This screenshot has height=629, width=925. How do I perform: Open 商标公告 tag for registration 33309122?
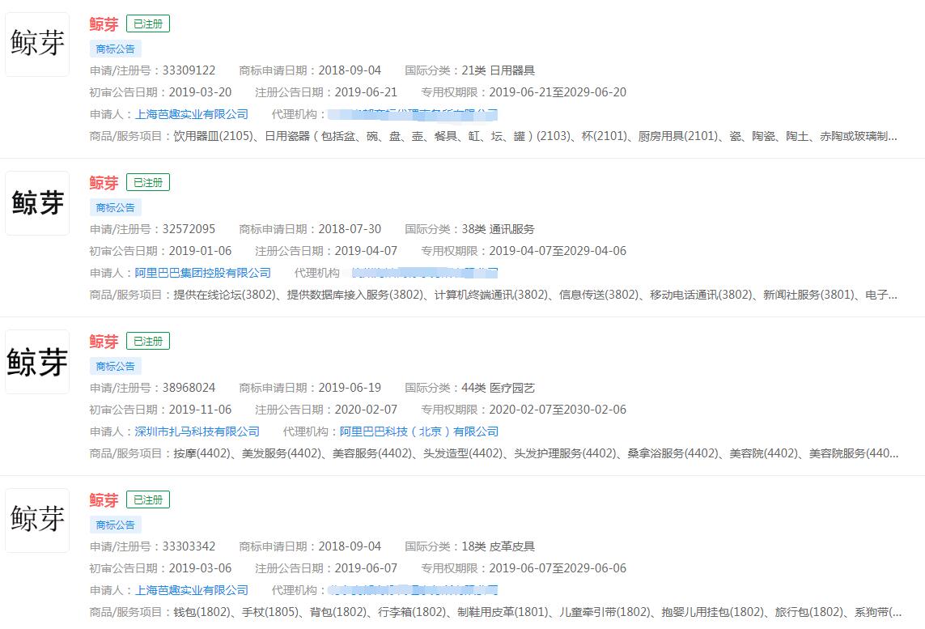point(116,49)
